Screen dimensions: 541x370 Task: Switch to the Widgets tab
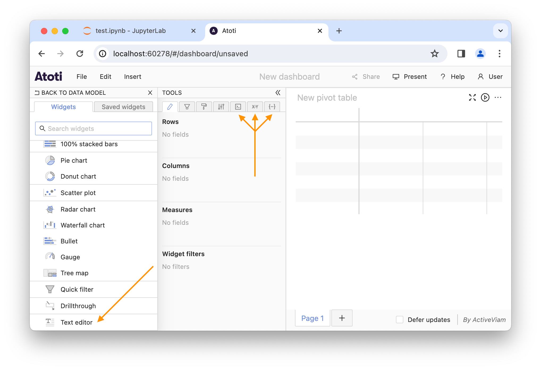click(64, 107)
